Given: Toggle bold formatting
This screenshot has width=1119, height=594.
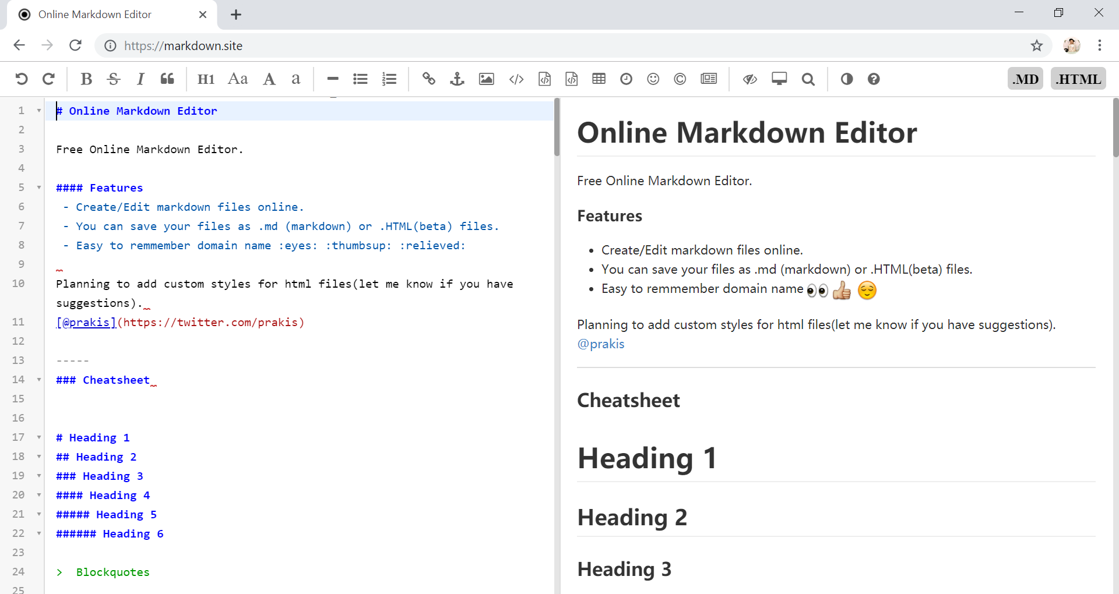Looking at the screenshot, I should [86, 79].
